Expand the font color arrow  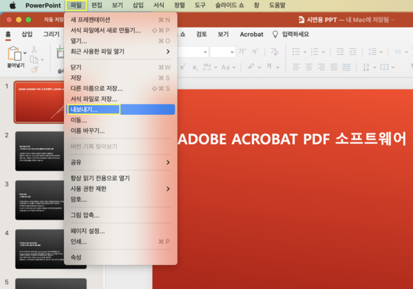click(277, 67)
